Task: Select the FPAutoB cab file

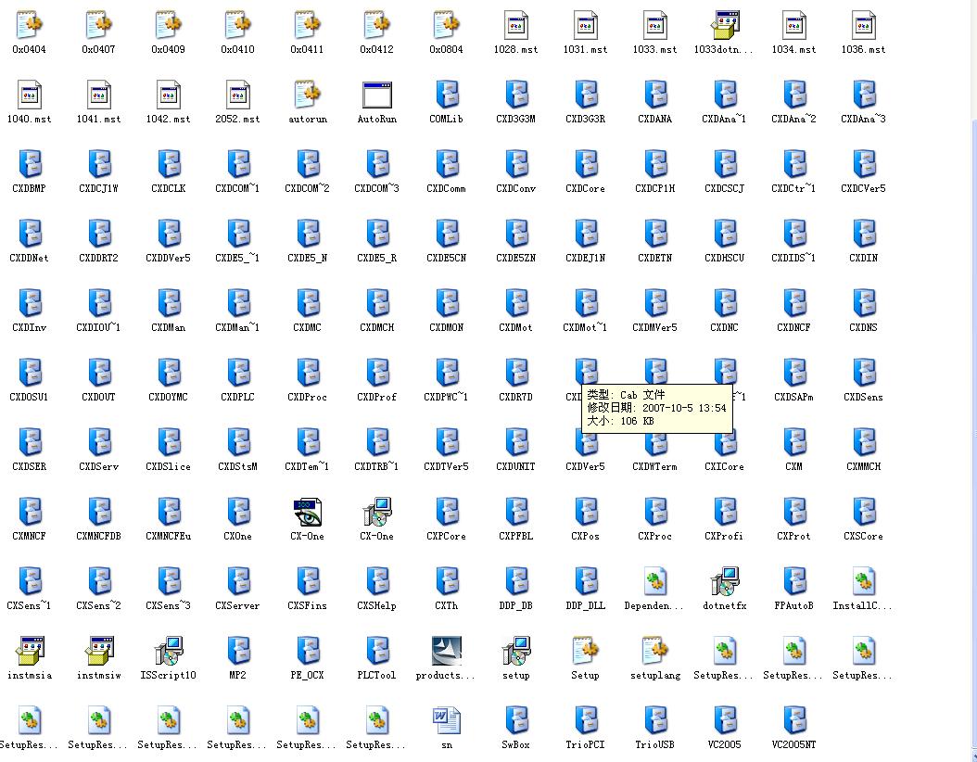Action: tap(794, 582)
